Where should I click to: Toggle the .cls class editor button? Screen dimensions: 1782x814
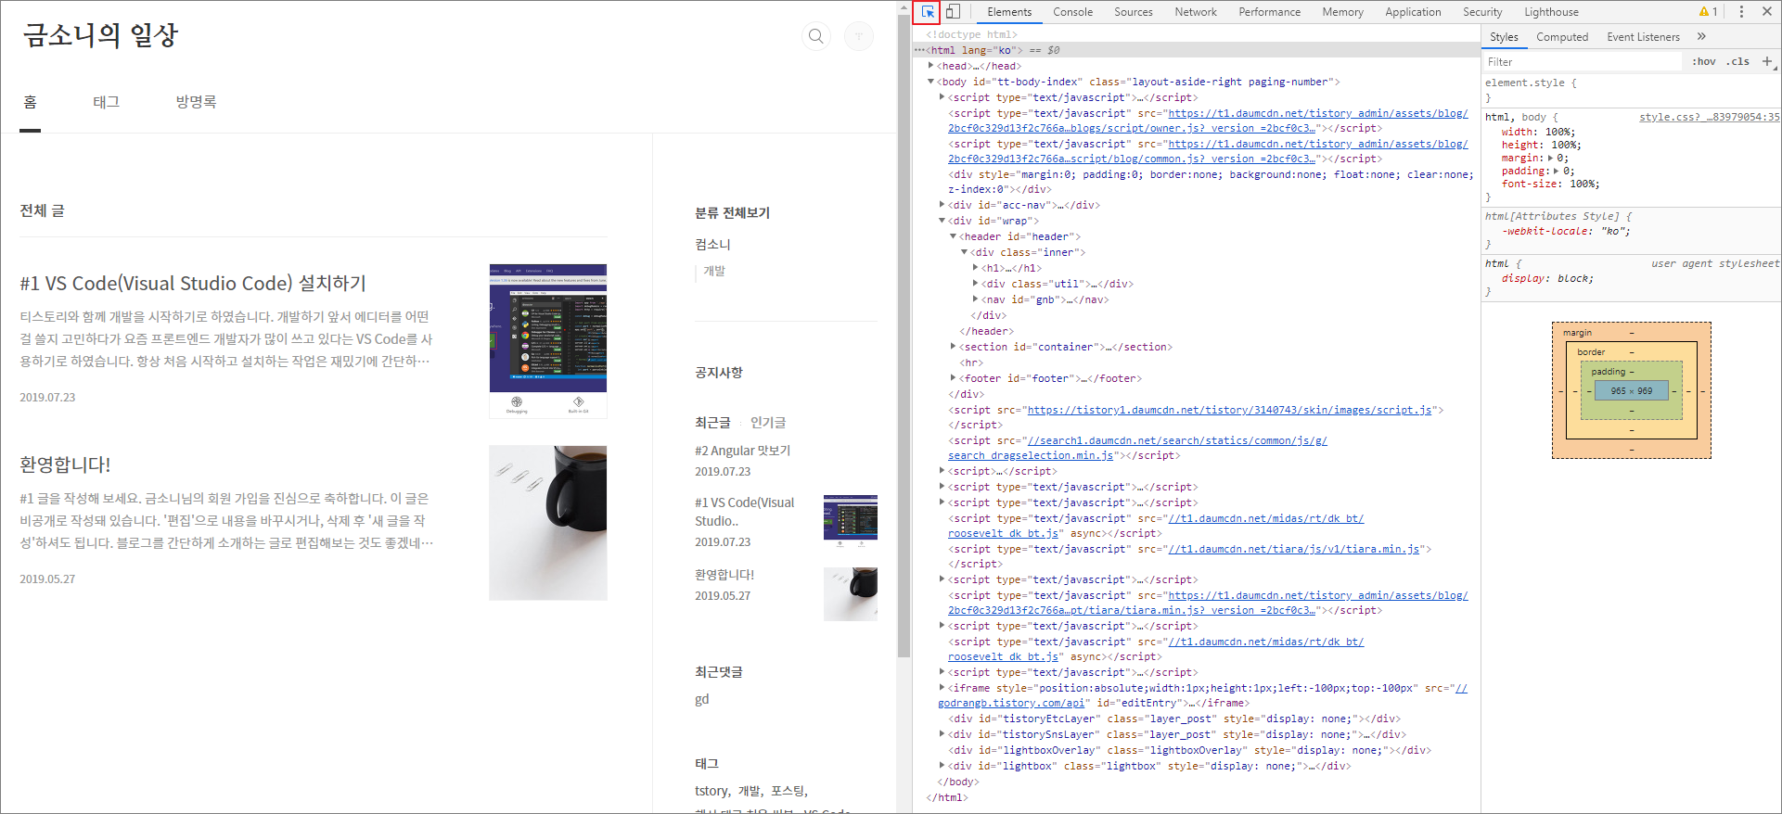click(x=1737, y=61)
